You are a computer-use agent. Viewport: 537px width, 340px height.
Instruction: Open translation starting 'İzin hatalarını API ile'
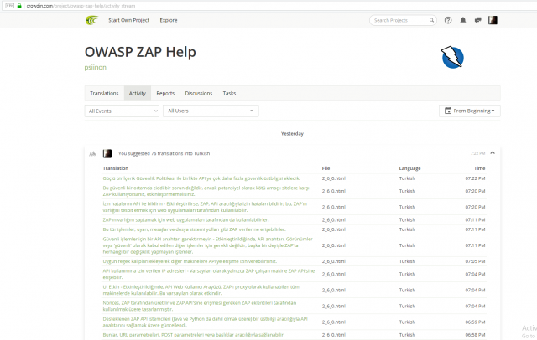pyautogui.click(x=205, y=207)
